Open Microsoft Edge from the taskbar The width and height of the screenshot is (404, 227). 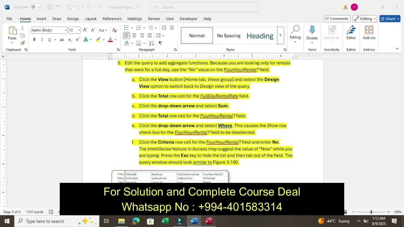[x=136, y=221]
